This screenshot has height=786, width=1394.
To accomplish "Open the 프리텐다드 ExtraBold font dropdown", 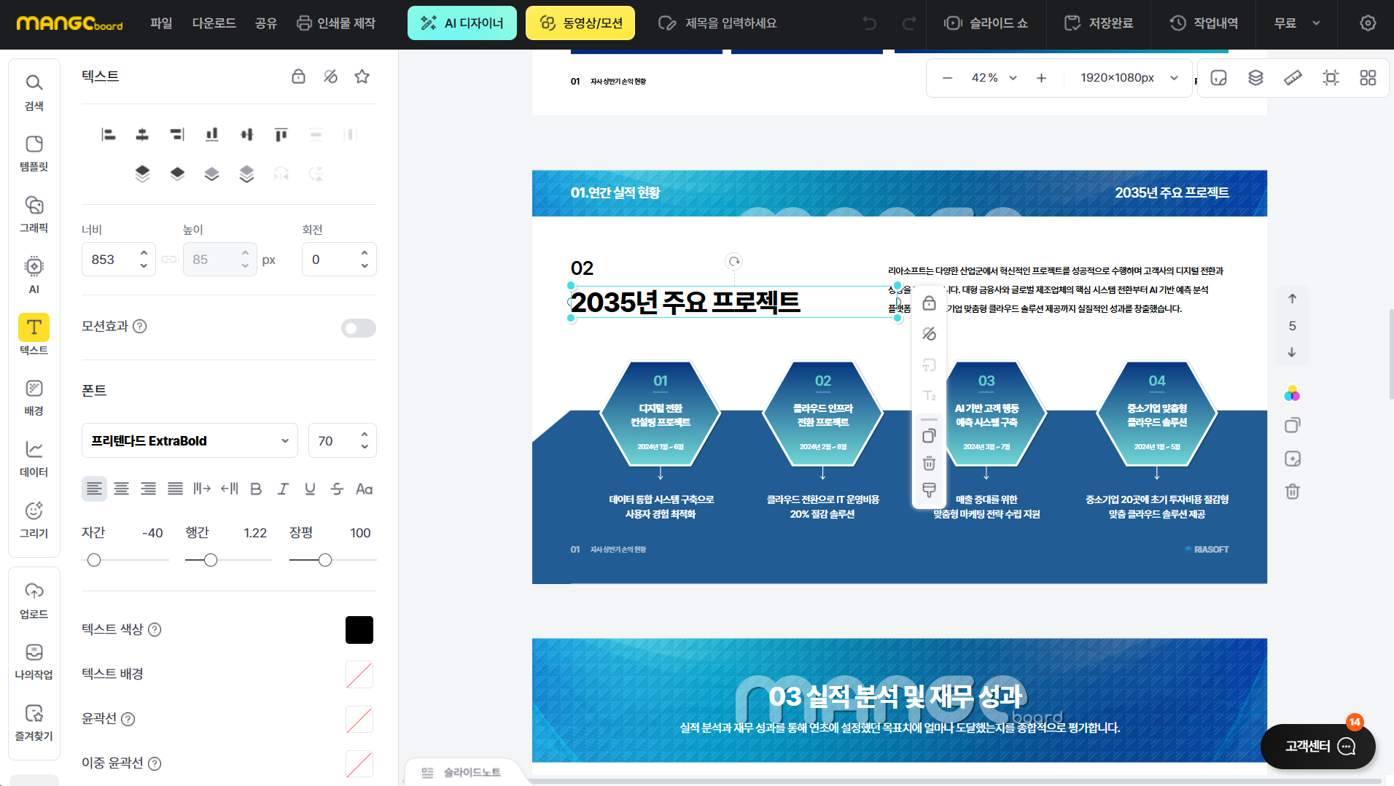I will (x=190, y=441).
